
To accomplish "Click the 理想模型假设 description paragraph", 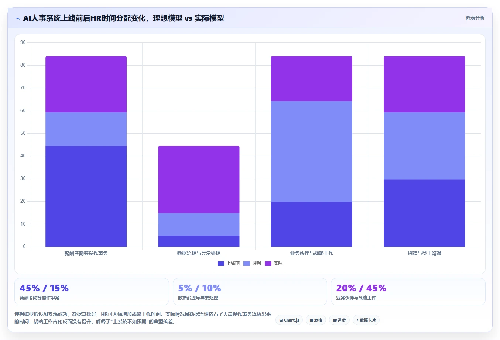I will pyautogui.click(x=143, y=318).
